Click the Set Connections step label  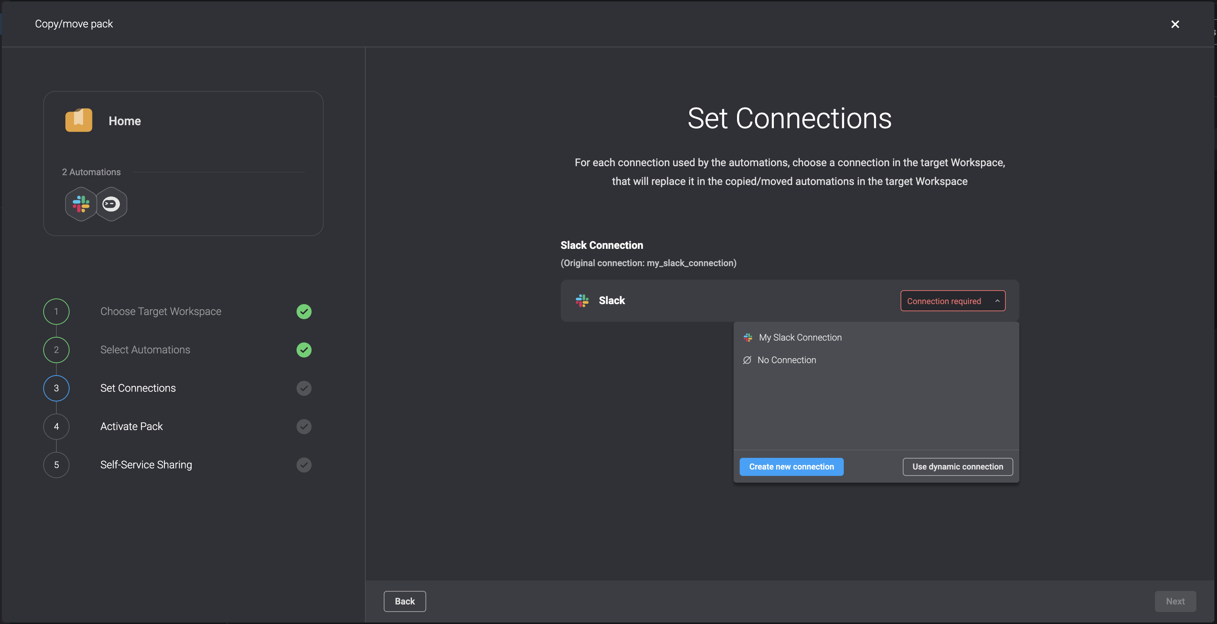[138, 388]
